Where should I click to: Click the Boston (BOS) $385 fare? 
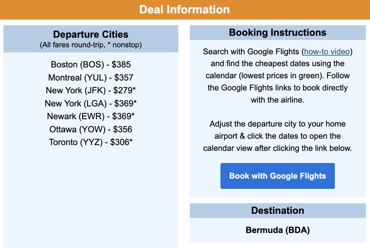[90, 65]
